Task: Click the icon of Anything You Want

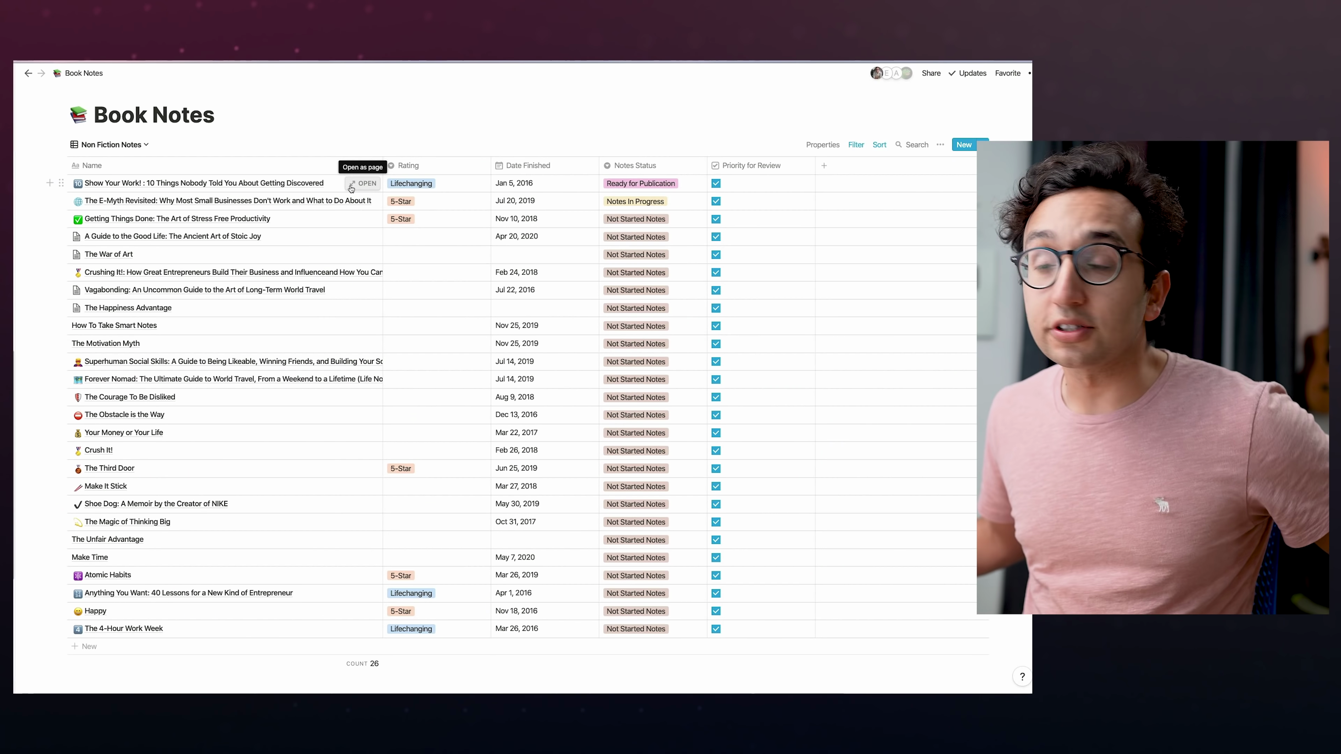Action: tap(78, 594)
